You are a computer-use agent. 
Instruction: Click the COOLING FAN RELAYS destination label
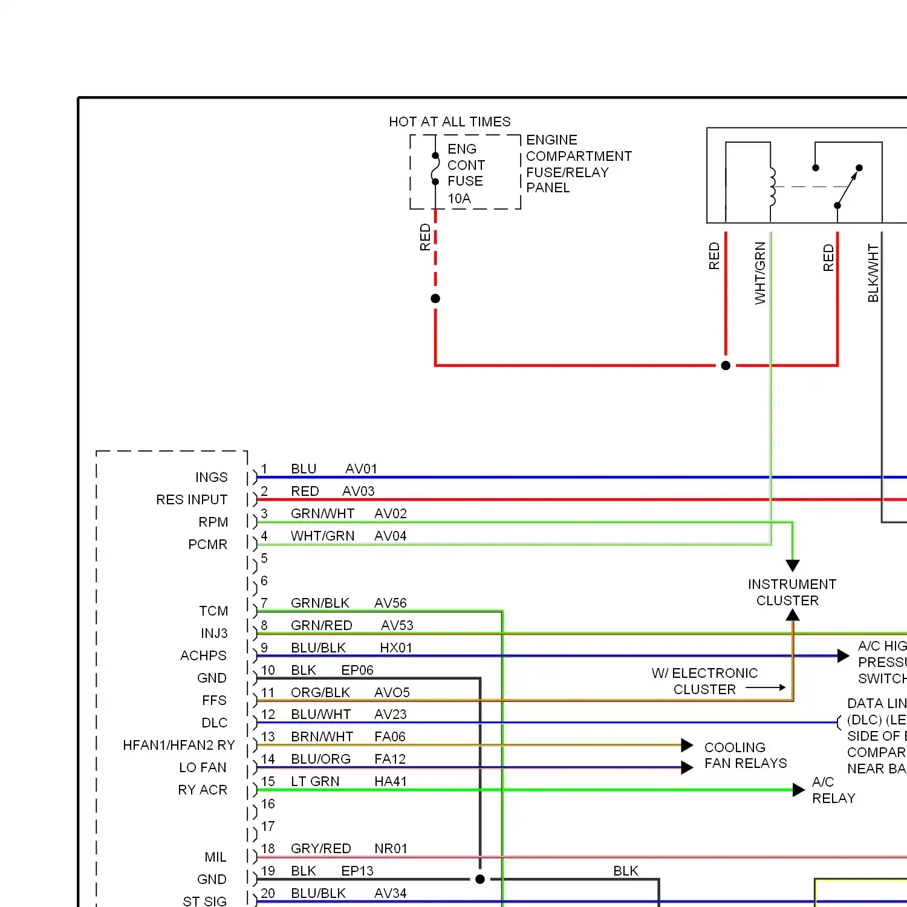click(x=746, y=755)
